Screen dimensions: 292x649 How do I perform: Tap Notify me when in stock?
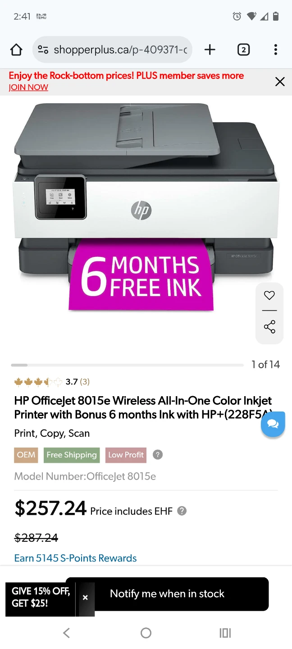click(x=167, y=594)
